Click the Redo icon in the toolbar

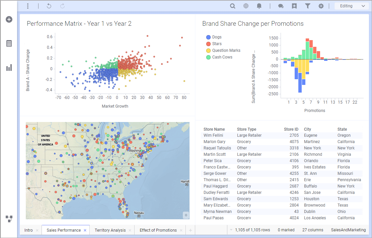(x=62, y=6)
